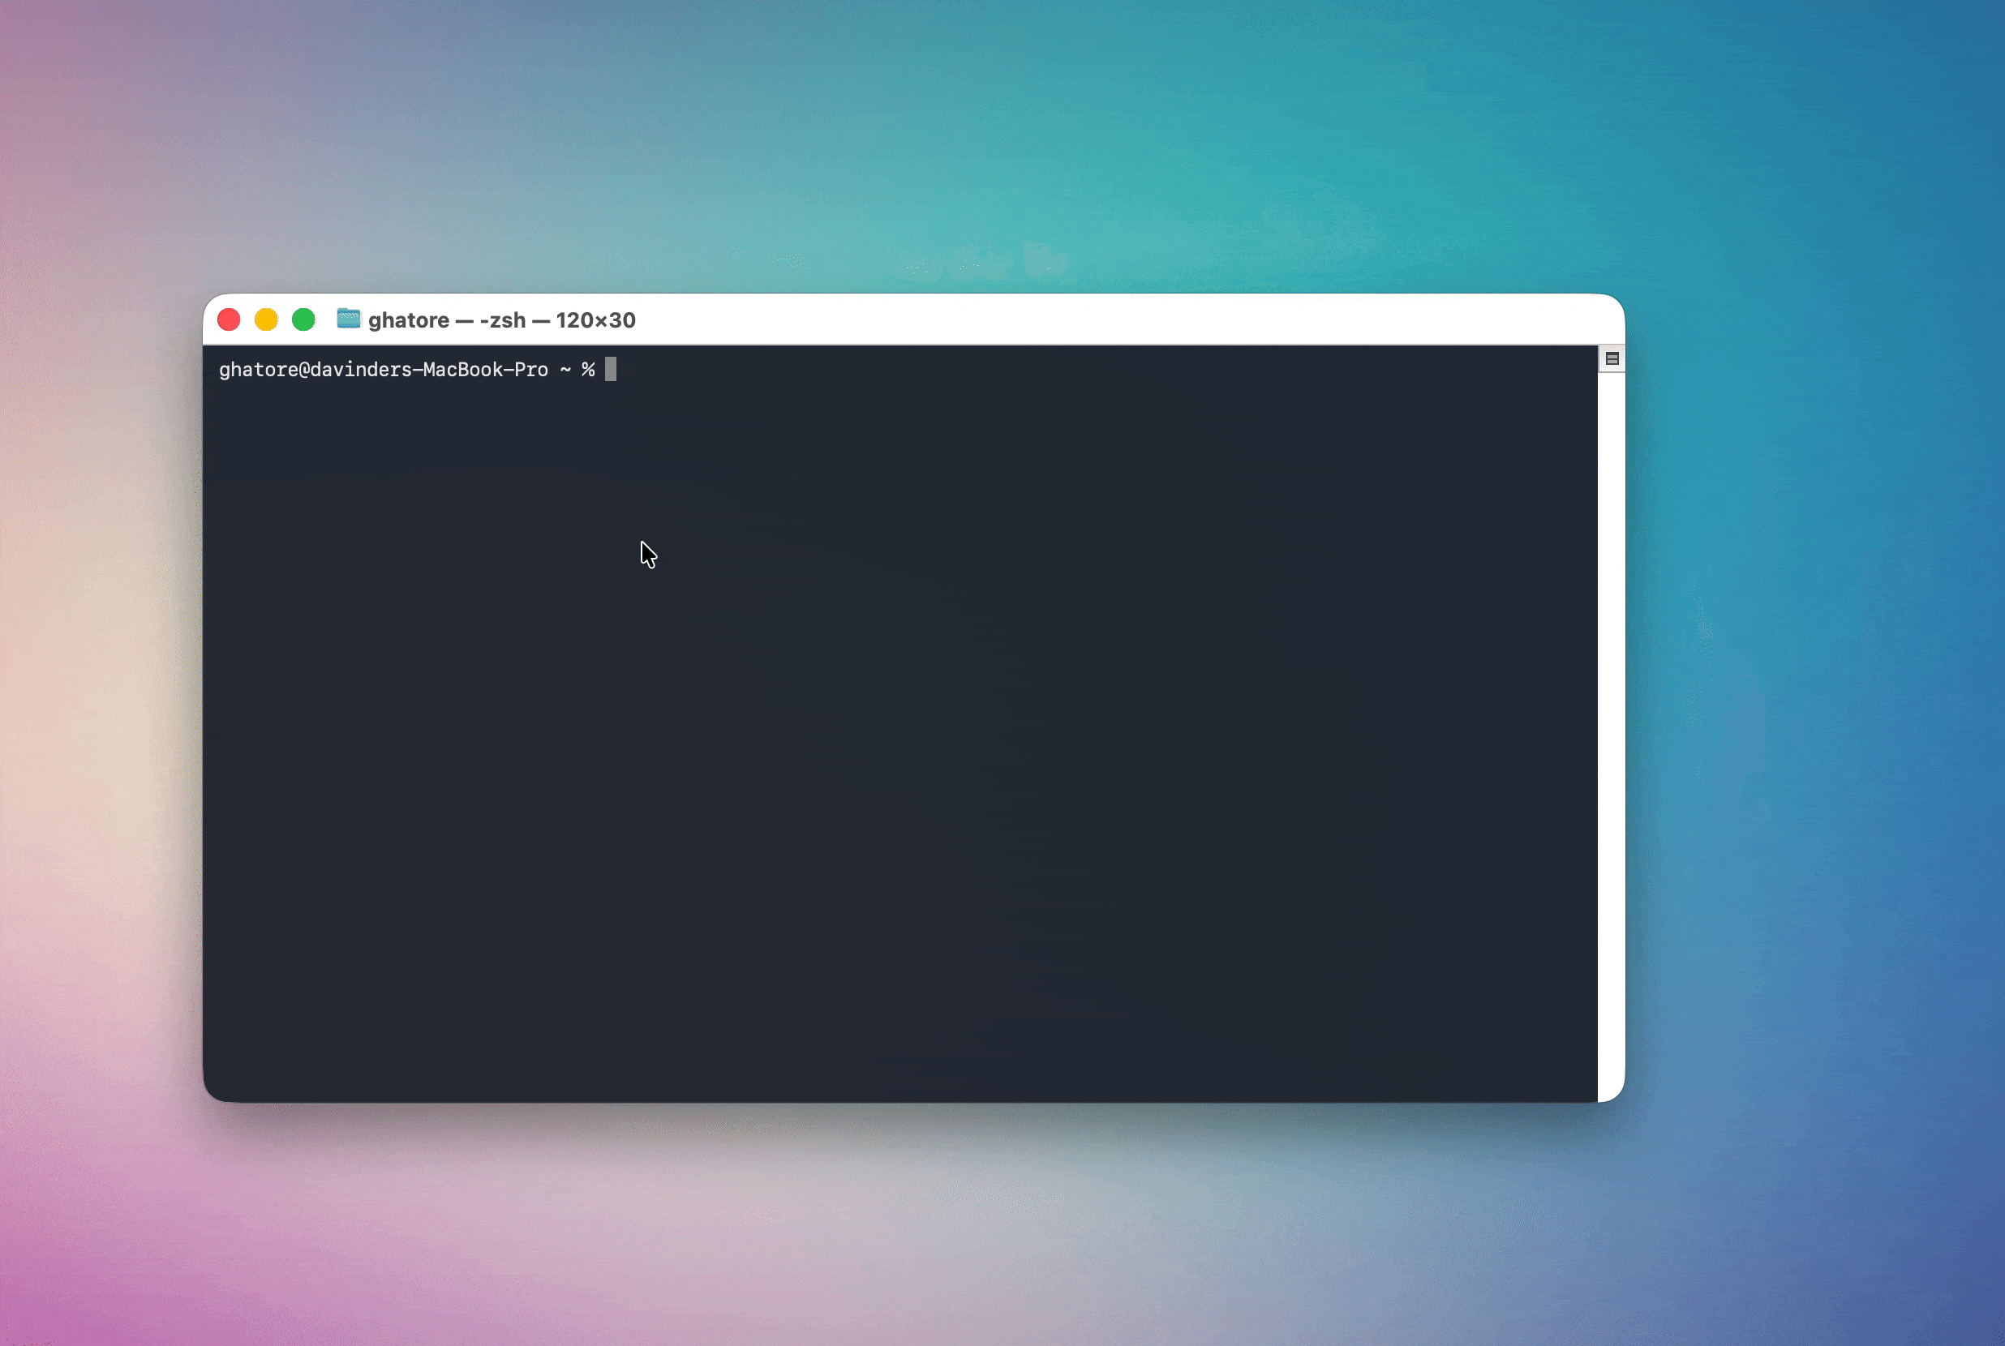Click 'ghatore@davinders' in the prompt line
Screen dimensions: 2005x1346
coord(314,370)
